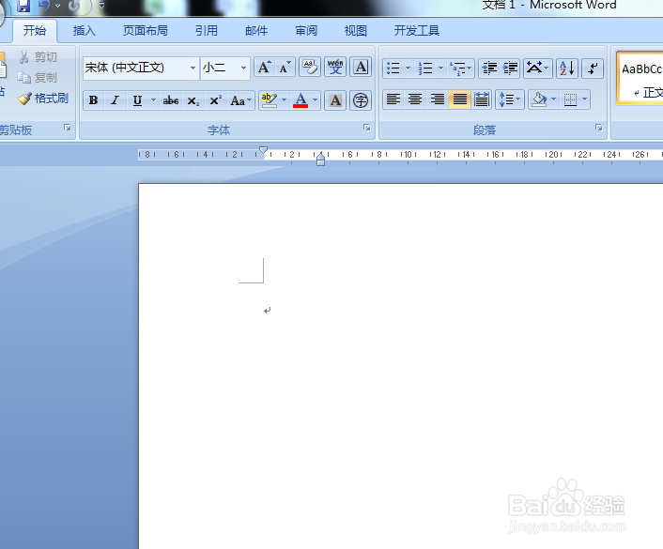
Task: Select the 正文 style thumbnail
Action: click(640, 78)
